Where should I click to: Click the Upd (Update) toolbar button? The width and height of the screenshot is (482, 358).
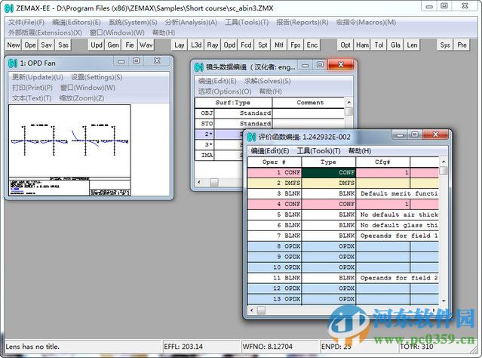[x=97, y=45]
